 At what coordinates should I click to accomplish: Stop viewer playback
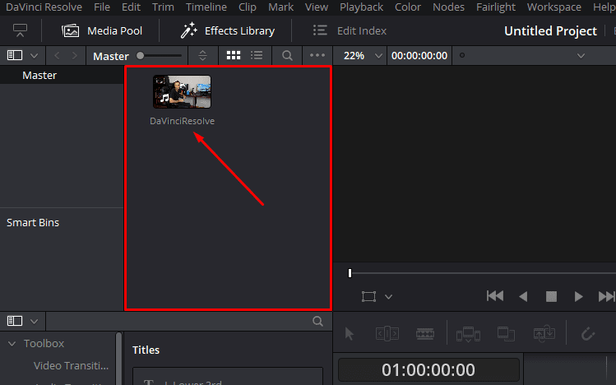[551, 296]
